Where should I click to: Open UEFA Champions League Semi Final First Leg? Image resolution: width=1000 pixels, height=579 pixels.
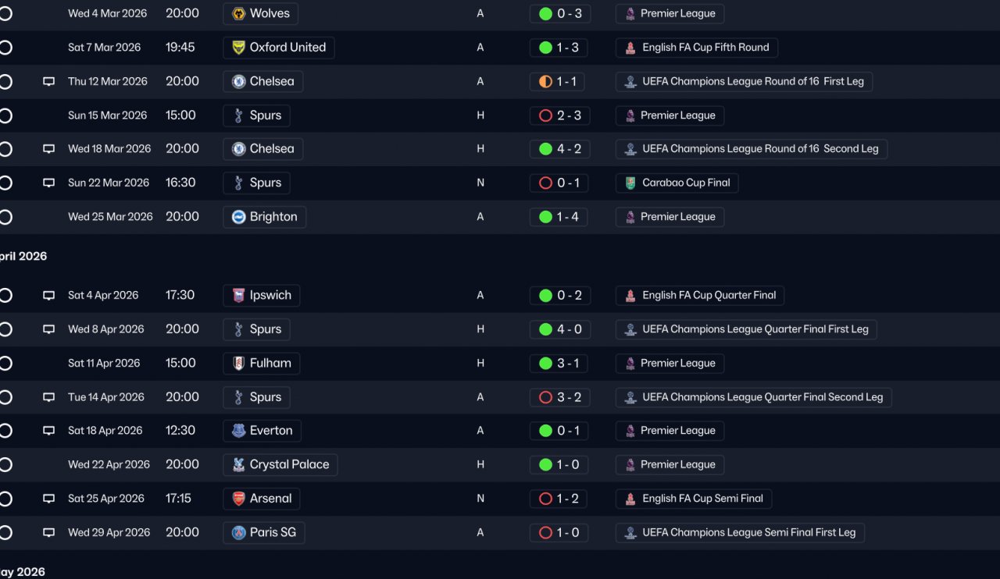[740, 533]
